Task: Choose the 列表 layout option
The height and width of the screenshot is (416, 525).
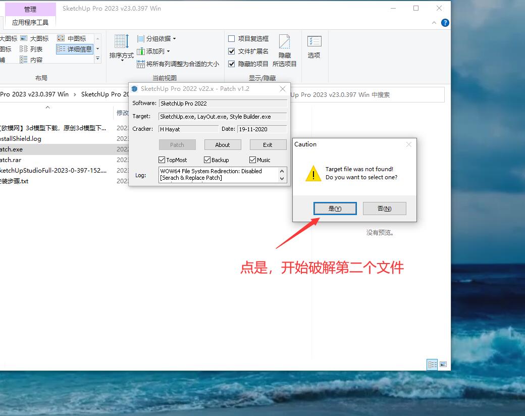Action: 31,49
